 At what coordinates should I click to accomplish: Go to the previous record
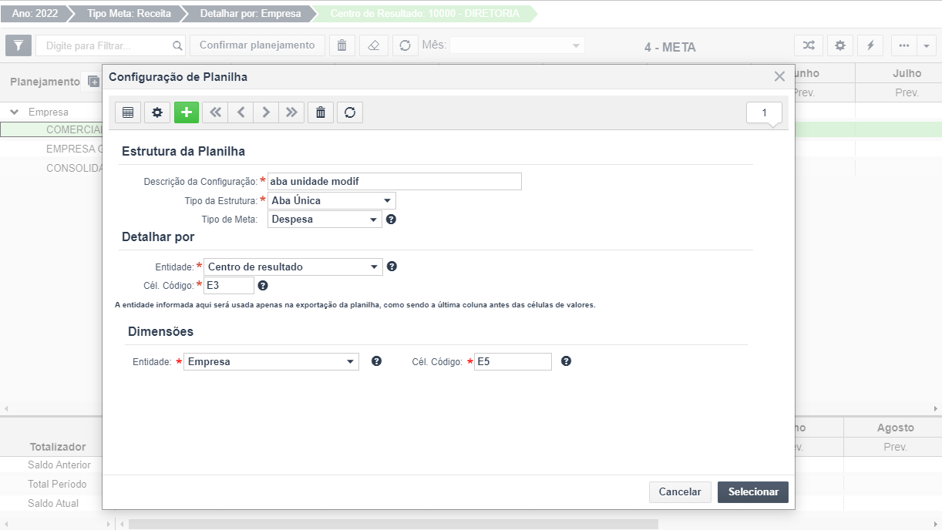tap(241, 112)
